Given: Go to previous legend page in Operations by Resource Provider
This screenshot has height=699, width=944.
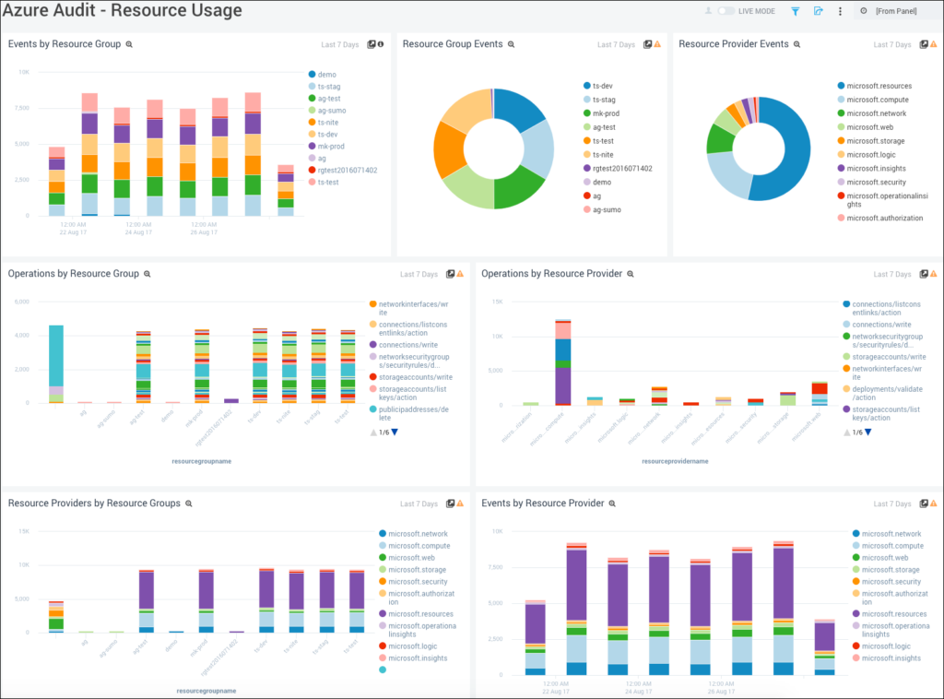Looking at the screenshot, I should point(847,432).
